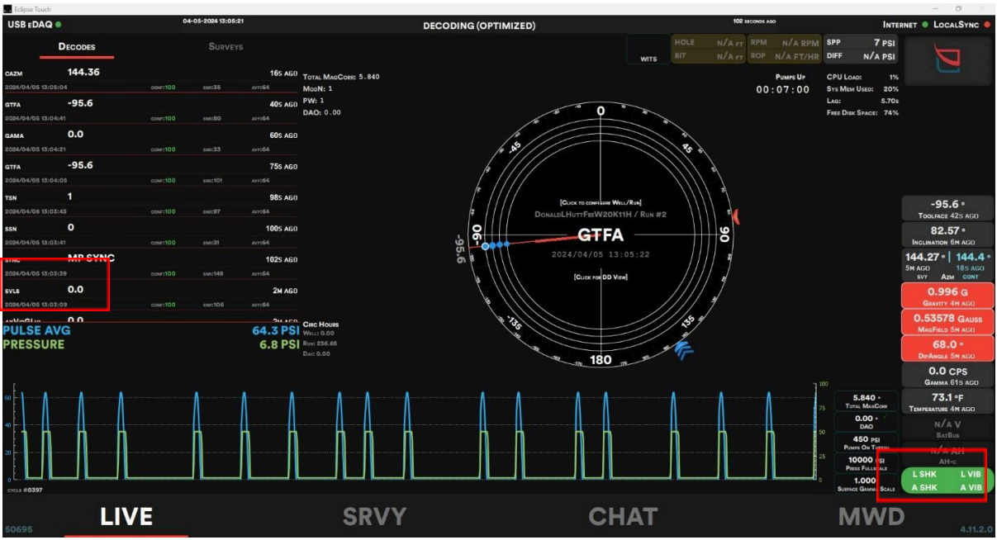Click the 'Click for DD View' link
Viewport: 997px width, 540px height.
(x=600, y=277)
